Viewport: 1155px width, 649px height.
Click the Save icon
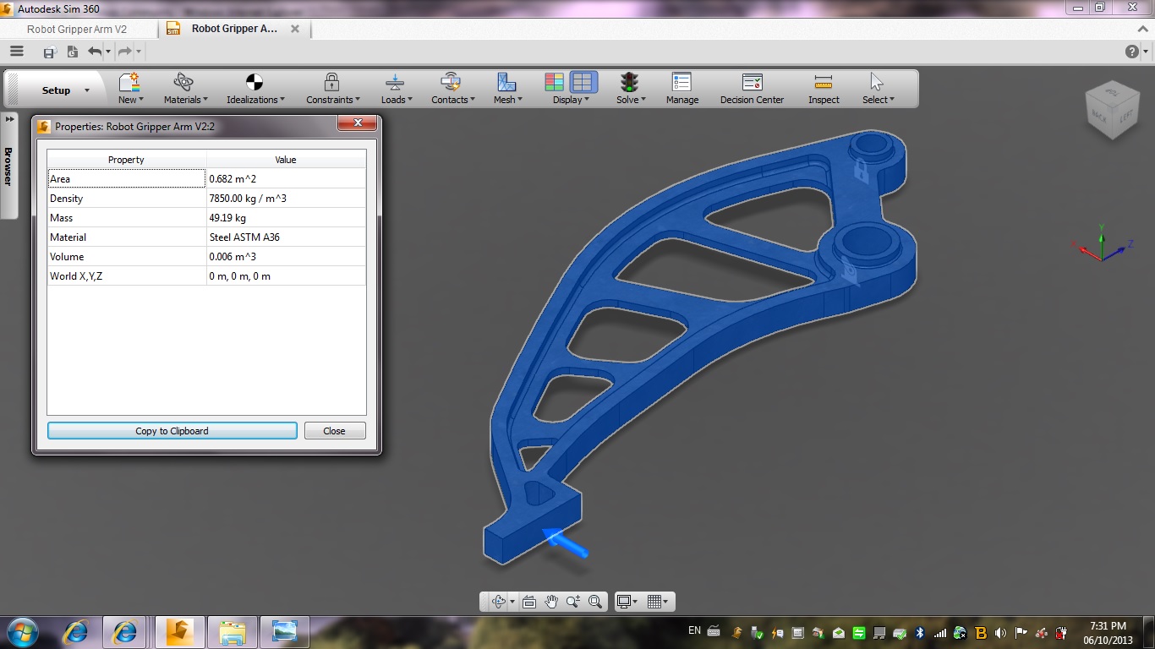point(49,52)
